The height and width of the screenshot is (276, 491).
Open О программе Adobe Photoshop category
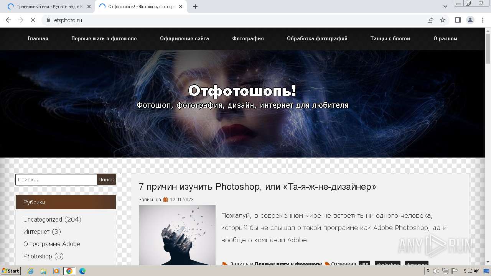click(x=52, y=250)
